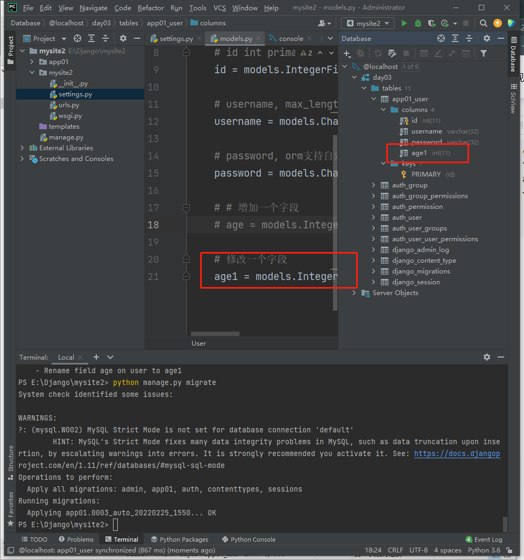Open the Navigate menu

coord(94,8)
